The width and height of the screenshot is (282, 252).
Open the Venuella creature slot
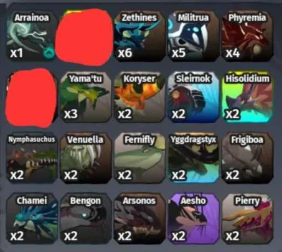85,158
